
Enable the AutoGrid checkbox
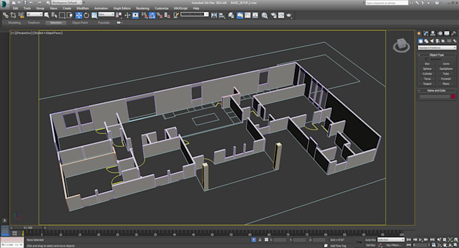point(427,59)
